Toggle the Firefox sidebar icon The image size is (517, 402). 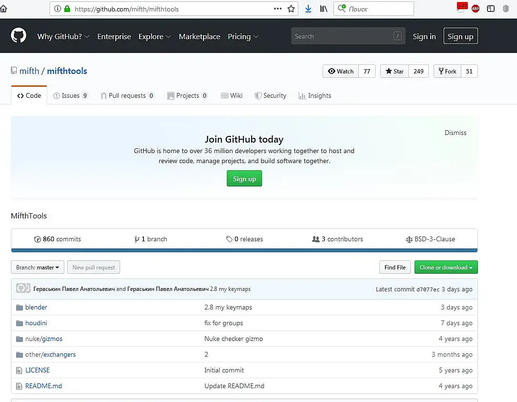(x=491, y=9)
